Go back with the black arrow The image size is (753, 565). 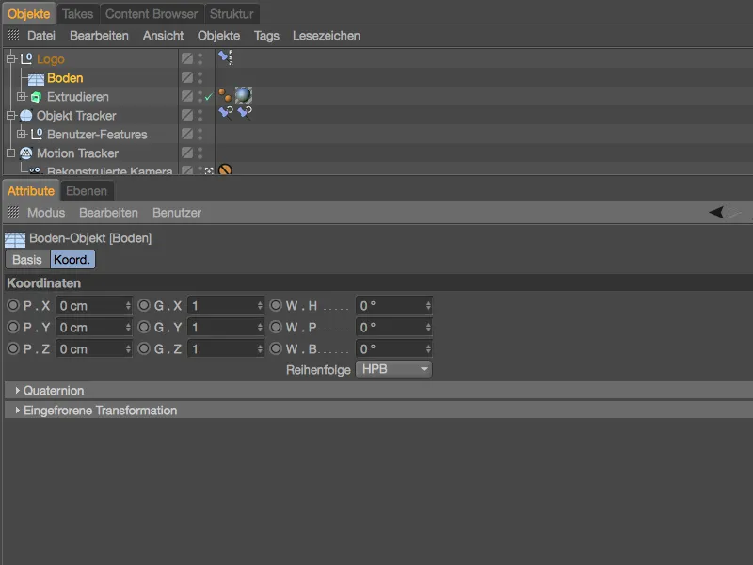[716, 212]
